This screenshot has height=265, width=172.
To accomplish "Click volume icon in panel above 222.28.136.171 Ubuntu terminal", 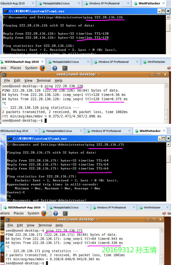I will (164, 214).
